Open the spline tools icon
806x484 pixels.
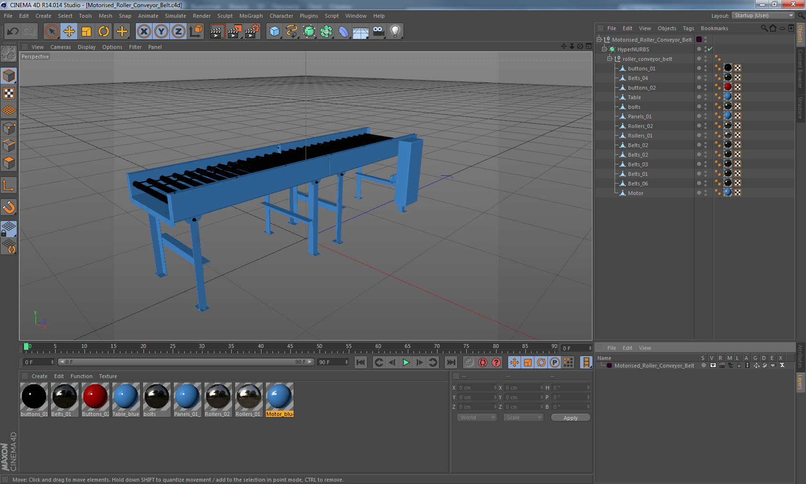292,32
